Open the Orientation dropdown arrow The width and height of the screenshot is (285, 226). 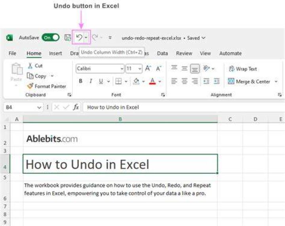point(213,68)
